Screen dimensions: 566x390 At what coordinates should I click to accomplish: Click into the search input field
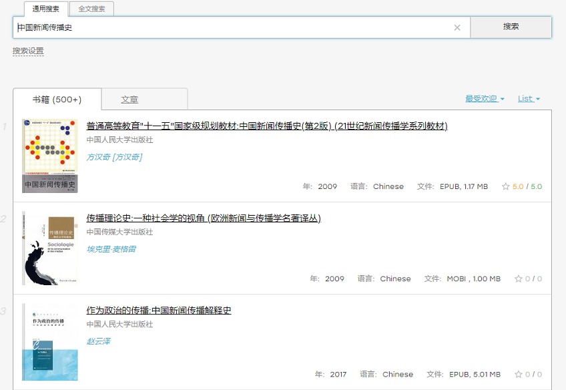(234, 27)
